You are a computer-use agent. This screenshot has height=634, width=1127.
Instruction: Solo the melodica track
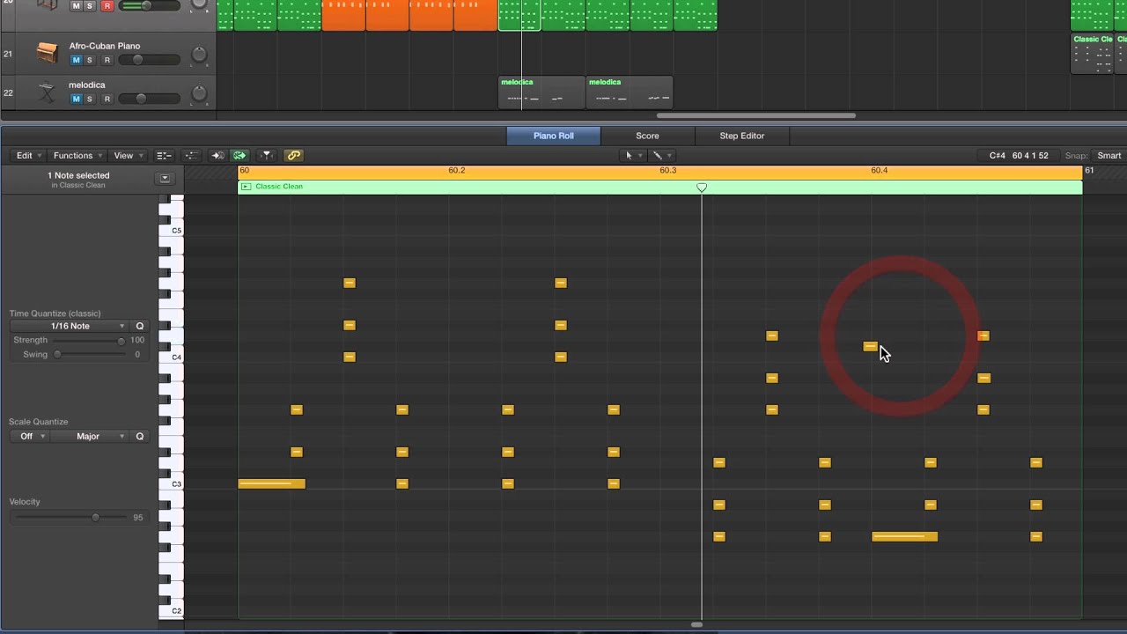click(x=90, y=99)
